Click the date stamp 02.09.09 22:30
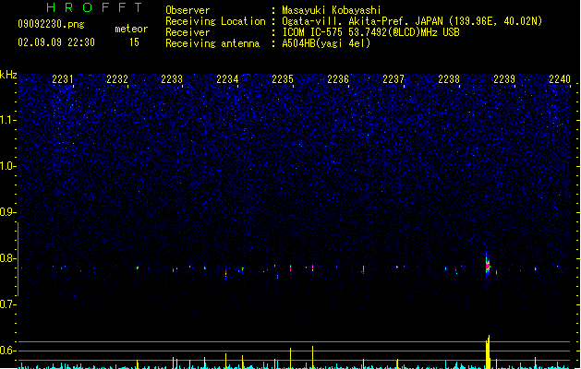The image size is (581, 369). (x=56, y=42)
